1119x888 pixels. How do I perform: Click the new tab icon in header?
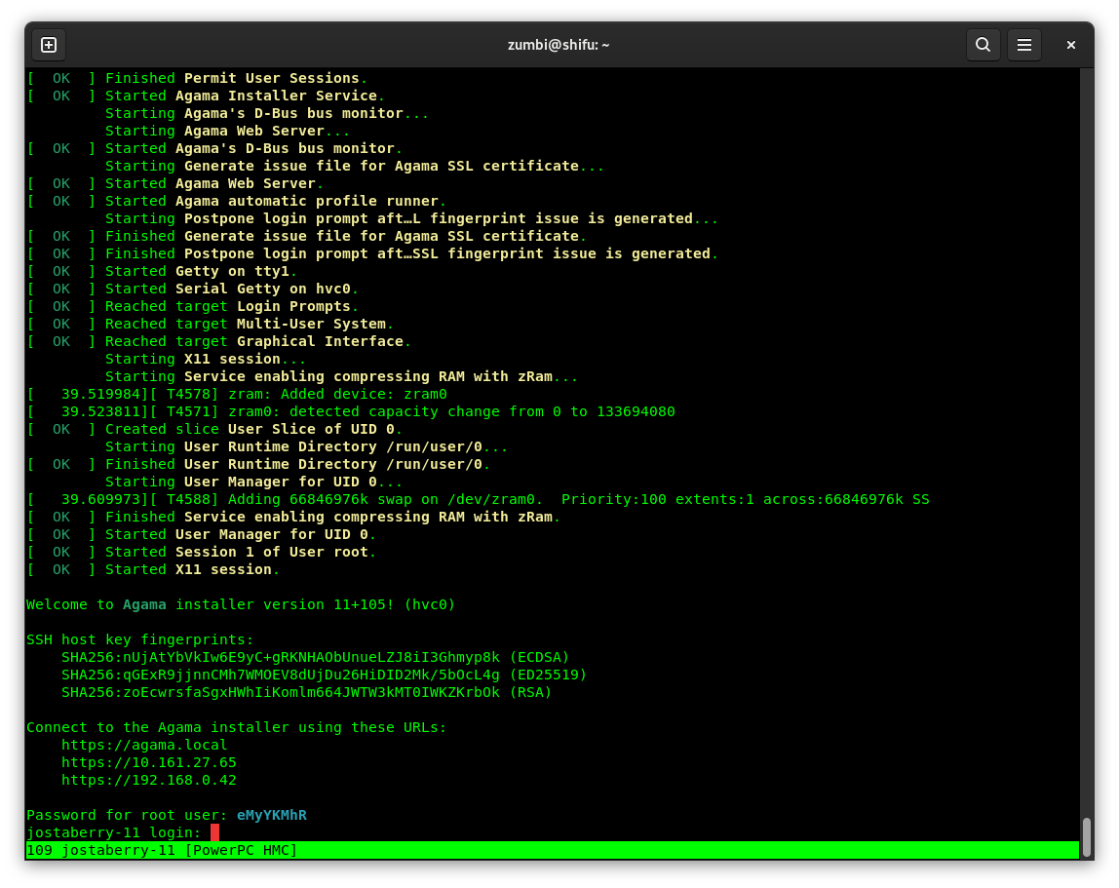click(x=49, y=45)
